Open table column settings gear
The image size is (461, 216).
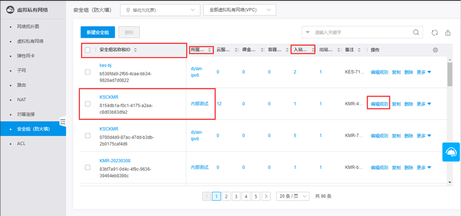tap(435, 50)
